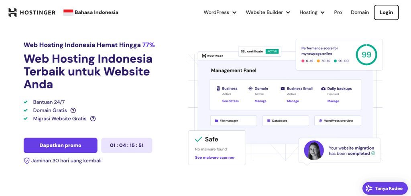Click the money-back guarantee shield icon
Screen dimensions: 411x196
(26, 161)
